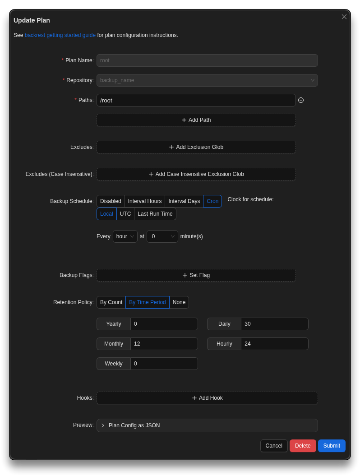Image resolution: width=360 pixels, height=476 pixels.
Task: Expand Plan Config as JSON preview
Action: [207, 425]
